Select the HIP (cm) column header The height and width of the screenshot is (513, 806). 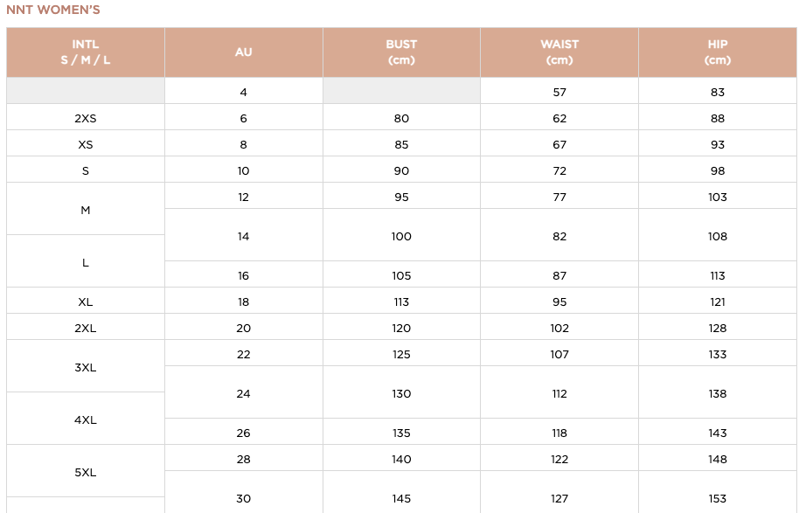pos(718,52)
